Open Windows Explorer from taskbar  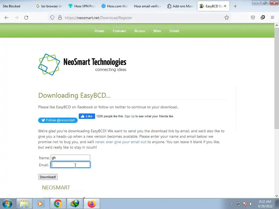coord(24,204)
